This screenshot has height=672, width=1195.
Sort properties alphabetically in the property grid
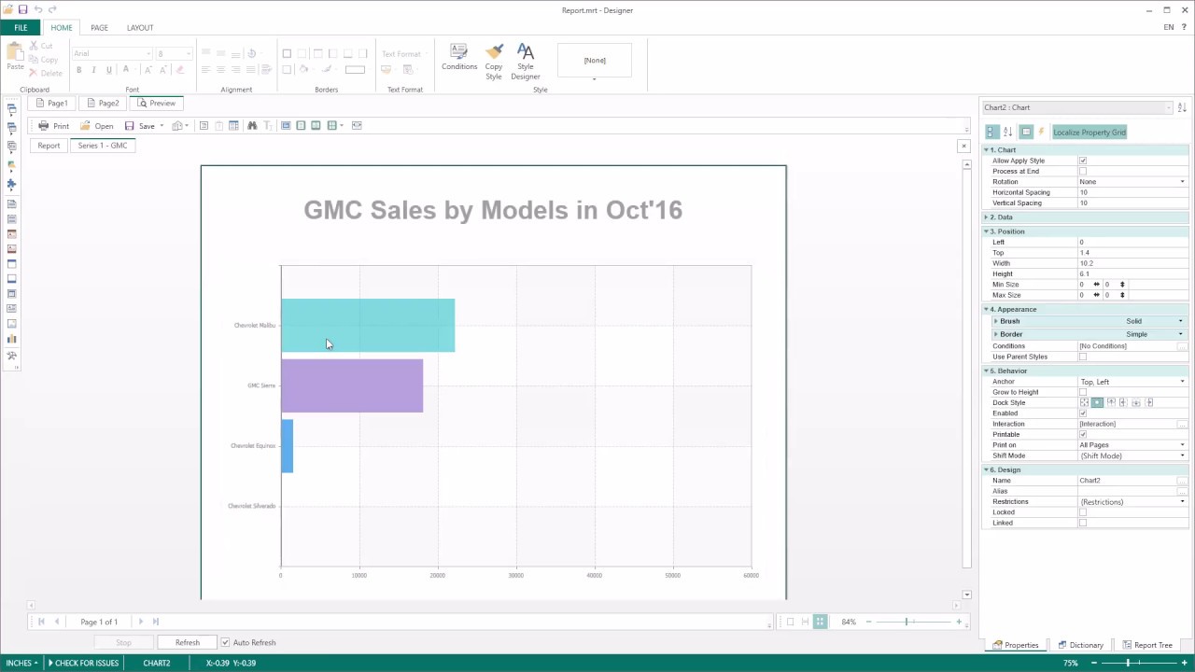tap(1008, 133)
